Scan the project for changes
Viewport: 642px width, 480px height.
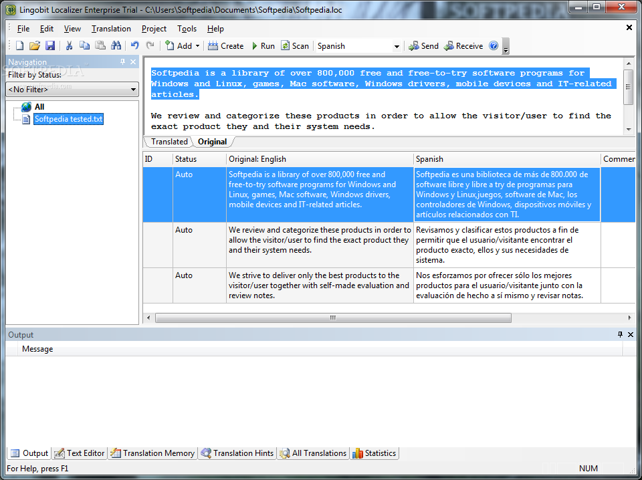click(295, 46)
